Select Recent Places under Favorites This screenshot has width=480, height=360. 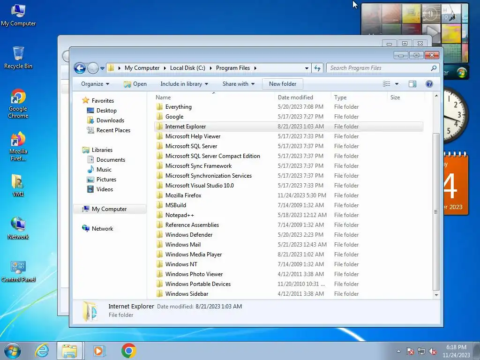coord(109,130)
